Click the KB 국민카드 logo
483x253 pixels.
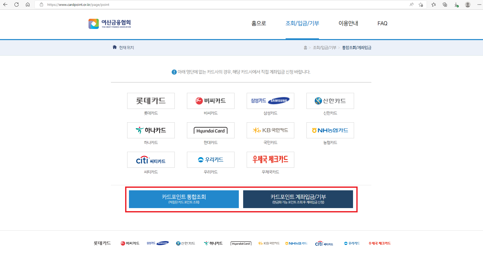click(x=270, y=130)
